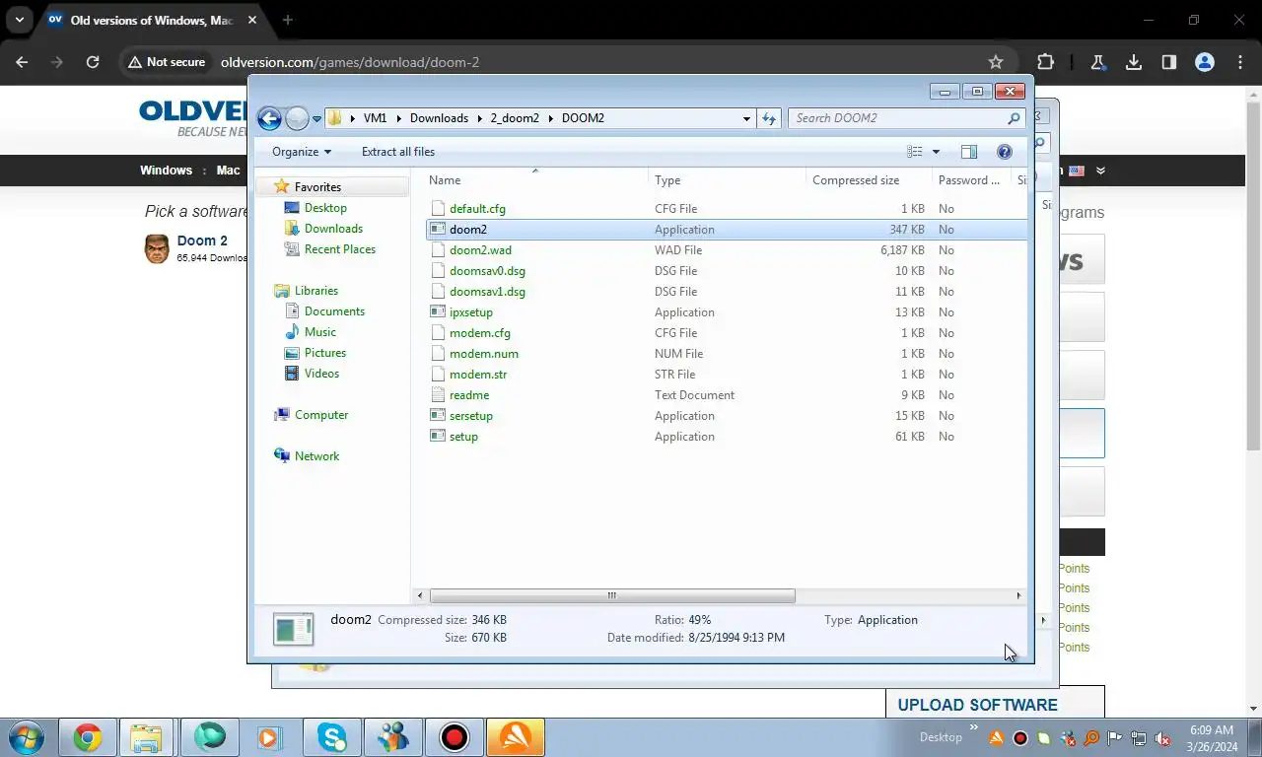1262x757 pixels.
Task: Click the Doom 2 link on webpage
Action: click(202, 241)
